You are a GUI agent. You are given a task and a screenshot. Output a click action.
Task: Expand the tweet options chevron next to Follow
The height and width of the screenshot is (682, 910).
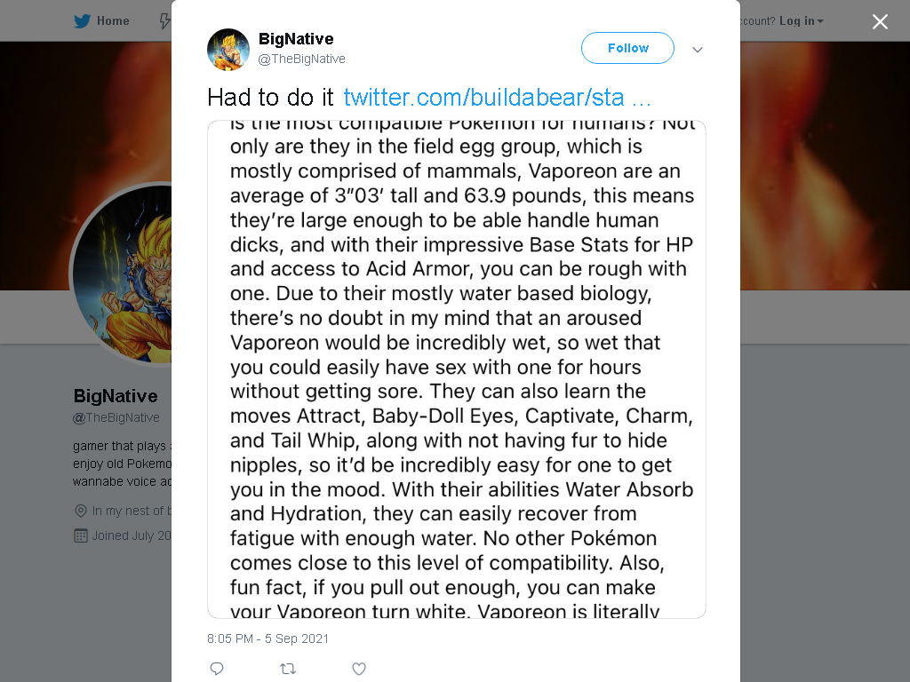coord(698,50)
